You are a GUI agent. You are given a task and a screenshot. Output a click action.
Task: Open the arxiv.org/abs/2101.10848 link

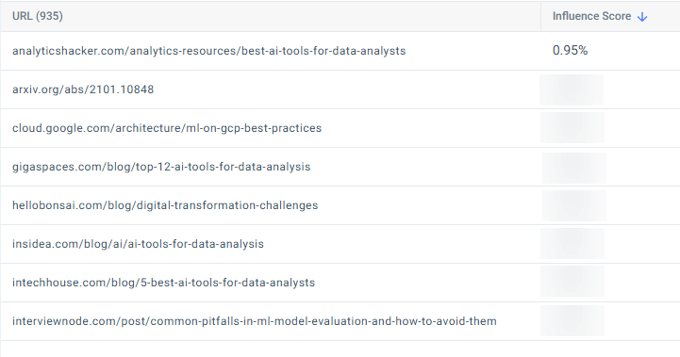coord(83,89)
